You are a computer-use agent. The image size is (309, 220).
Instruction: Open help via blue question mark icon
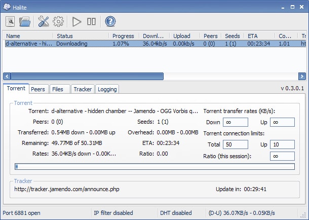coord(110,21)
